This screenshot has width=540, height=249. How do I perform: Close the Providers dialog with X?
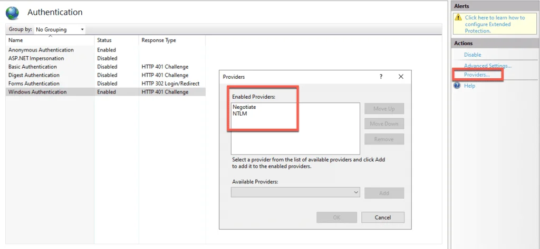tap(401, 77)
